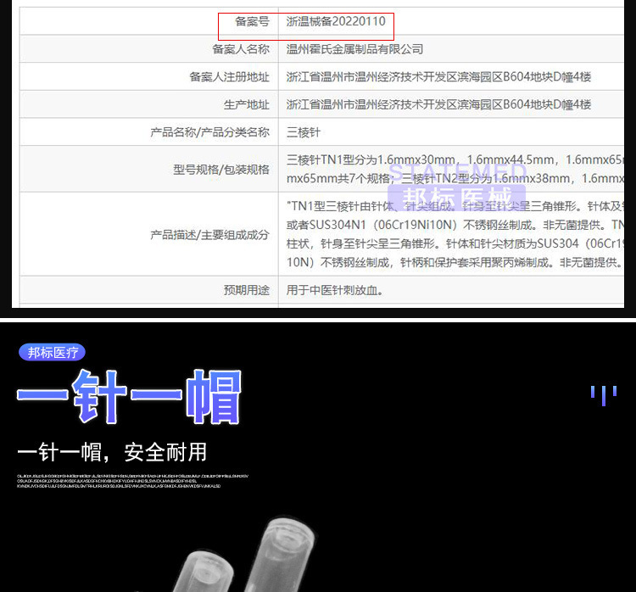
Task: Click the 预期用途 label
Action: [247, 290]
